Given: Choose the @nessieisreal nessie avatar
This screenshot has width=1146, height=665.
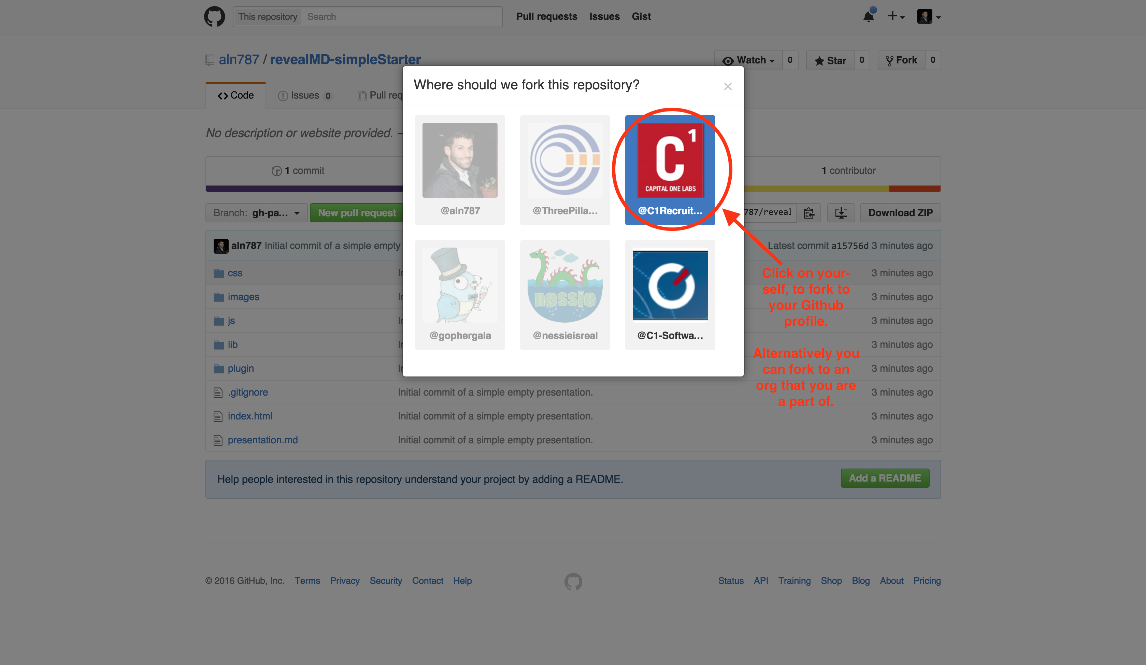Looking at the screenshot, I should tap(565, 295).
